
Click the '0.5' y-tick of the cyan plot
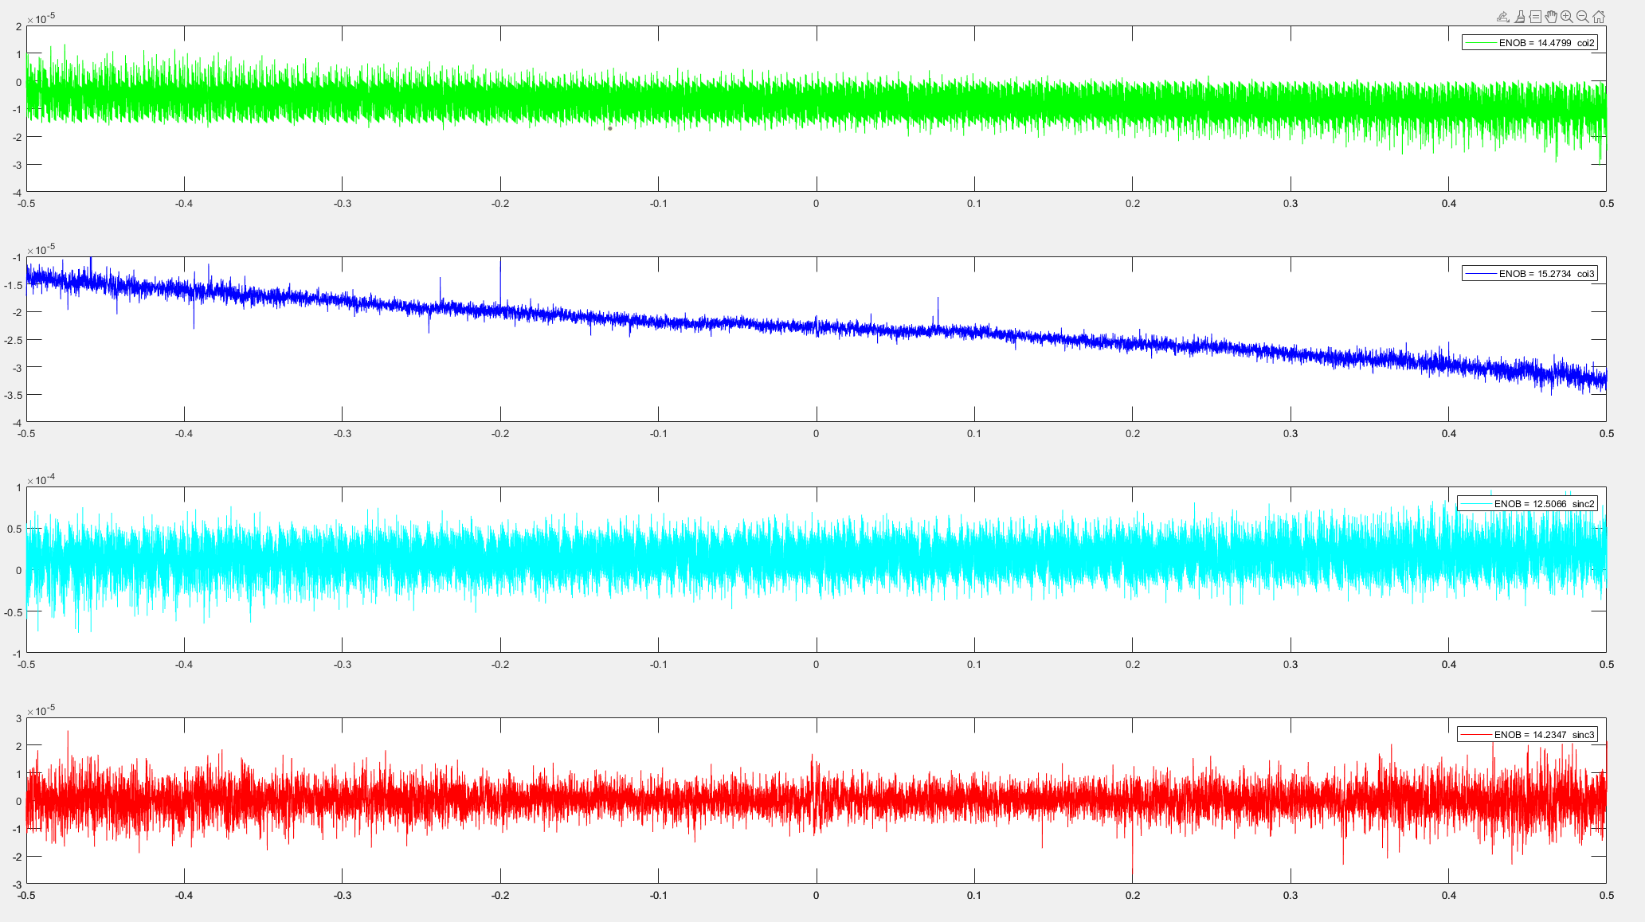(x=15, y=529)
